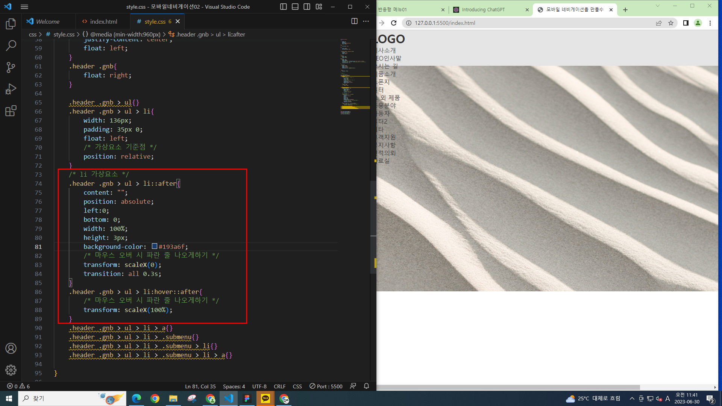Click the browser address bar URL
The image size is (722, 406).
tap(445, 23)
